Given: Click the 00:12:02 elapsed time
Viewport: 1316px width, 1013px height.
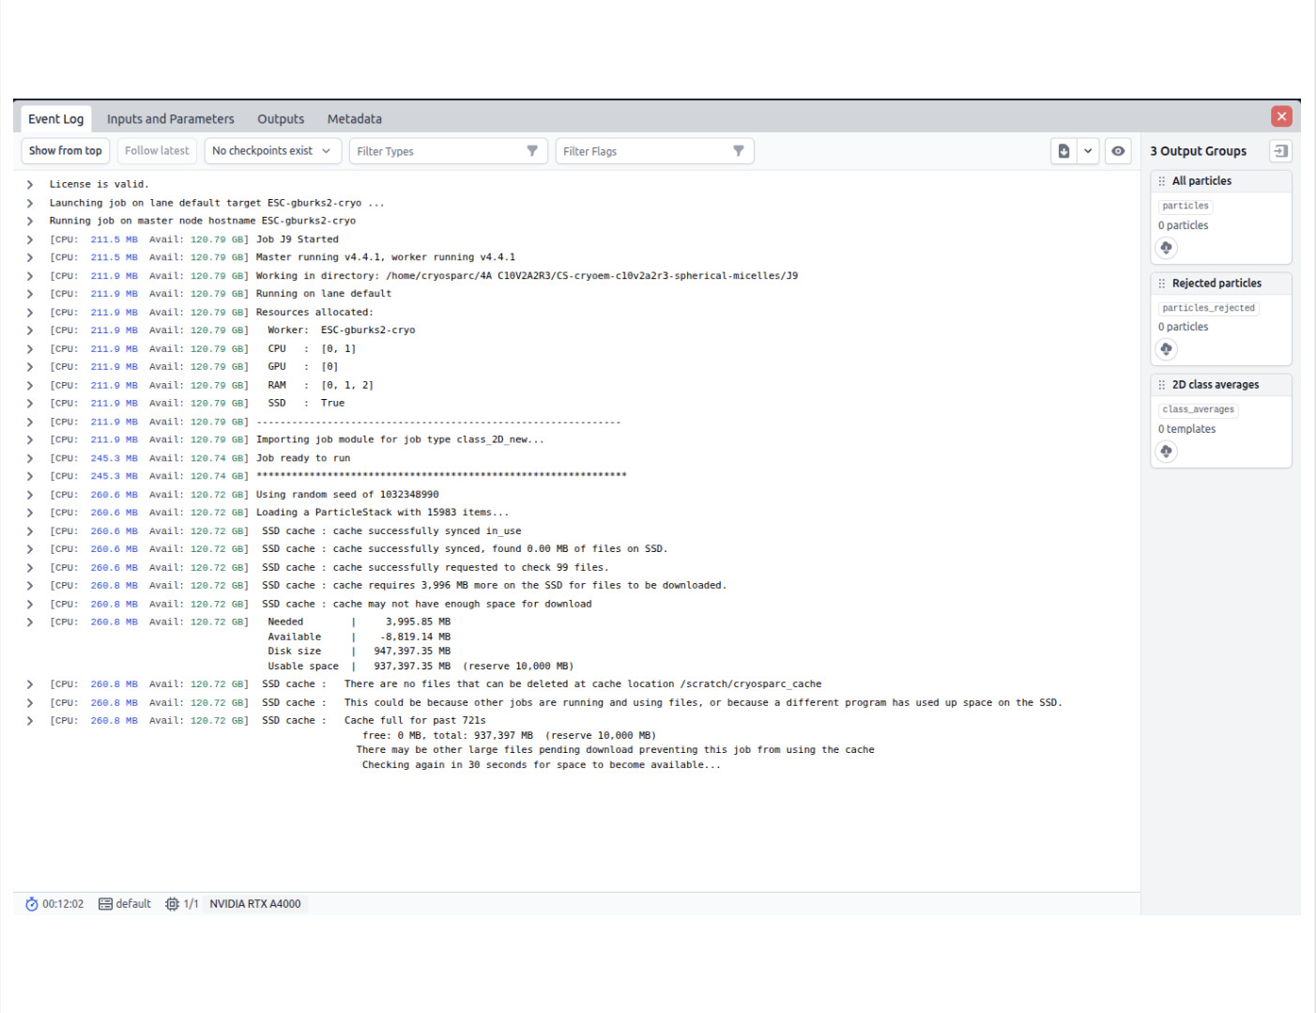Looking at the screenshot, I should click(x=63, y=904).
